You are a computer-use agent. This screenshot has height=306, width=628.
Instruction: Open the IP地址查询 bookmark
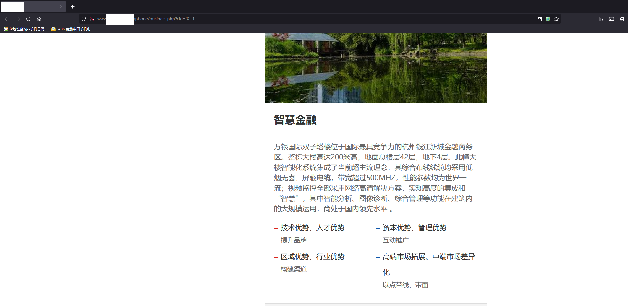coord(25,29)
